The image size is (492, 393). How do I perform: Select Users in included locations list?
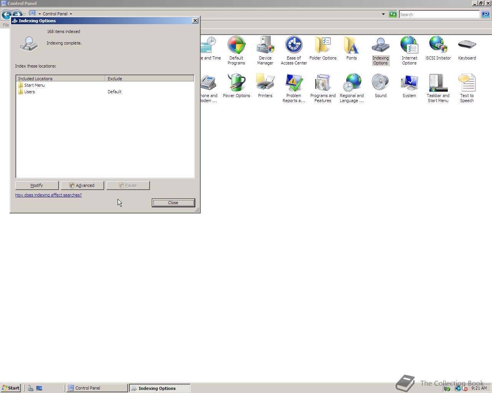coord(26,92)
